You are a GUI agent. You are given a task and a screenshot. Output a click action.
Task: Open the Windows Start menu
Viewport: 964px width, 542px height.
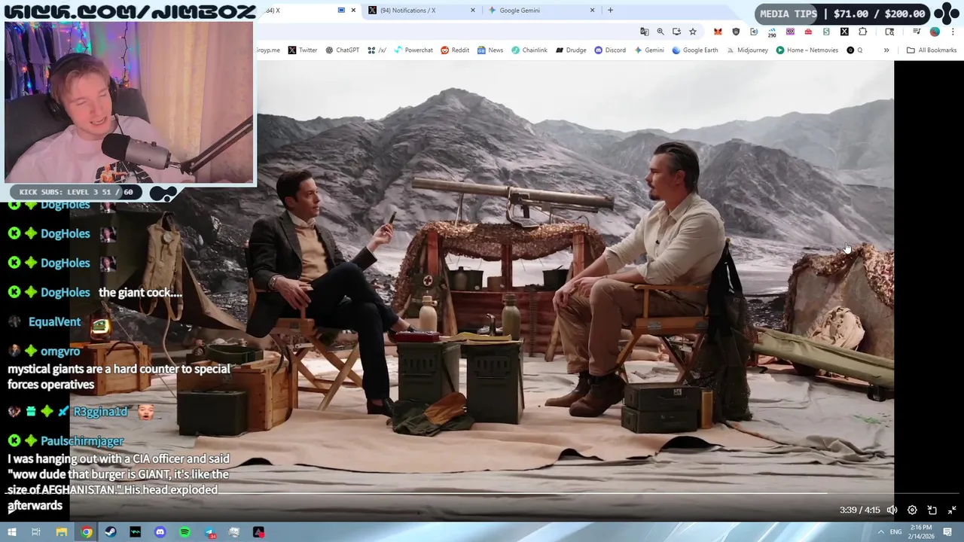point(13,532)
